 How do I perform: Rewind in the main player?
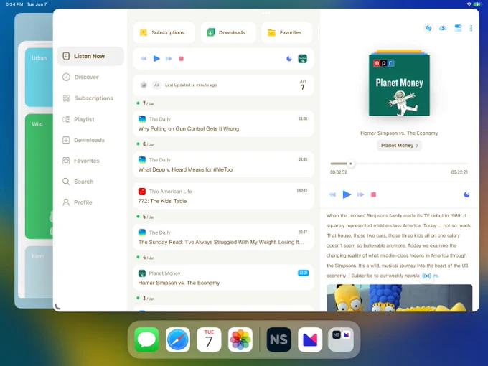click(x=332, y=194)
